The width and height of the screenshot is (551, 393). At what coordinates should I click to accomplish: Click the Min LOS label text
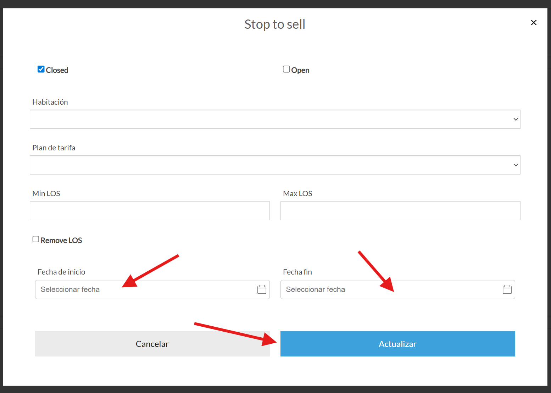pyautogui.click(x=46, y=194)
